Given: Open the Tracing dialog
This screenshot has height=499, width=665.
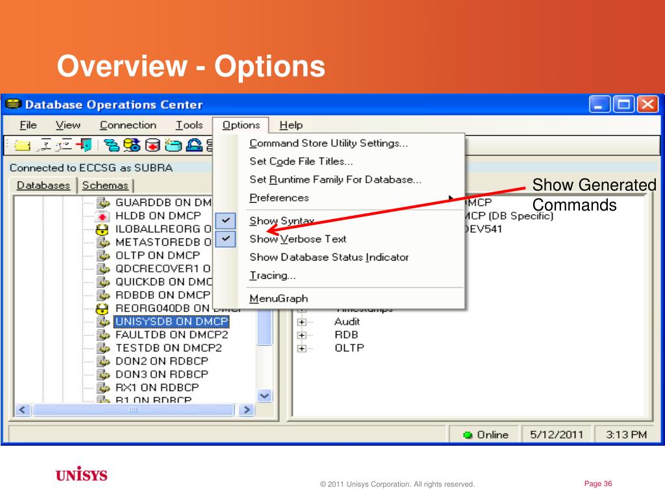Looking at the screenshot, I should click(272, 275).
